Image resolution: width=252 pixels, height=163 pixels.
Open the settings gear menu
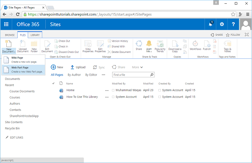click(222, 24)
